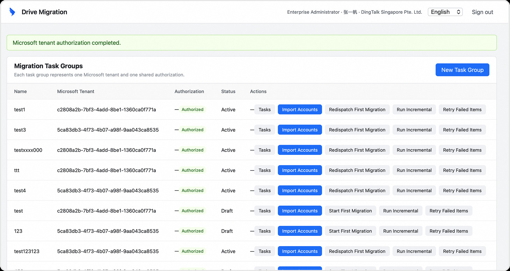510x271 pixels.
Task: Click the New Task Group button
Action: tap(462, 70)
